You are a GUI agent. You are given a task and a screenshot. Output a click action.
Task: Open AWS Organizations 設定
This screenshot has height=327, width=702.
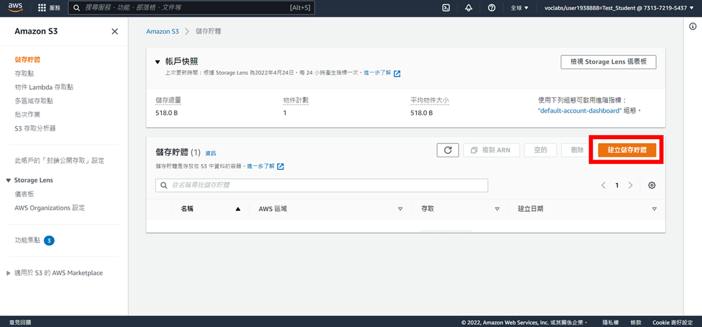click(50, 208)
